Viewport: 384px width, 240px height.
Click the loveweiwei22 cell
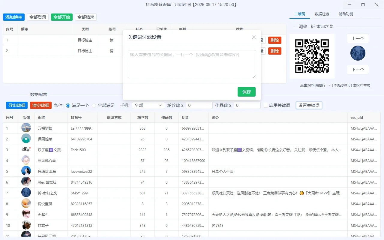click(82, 171)
